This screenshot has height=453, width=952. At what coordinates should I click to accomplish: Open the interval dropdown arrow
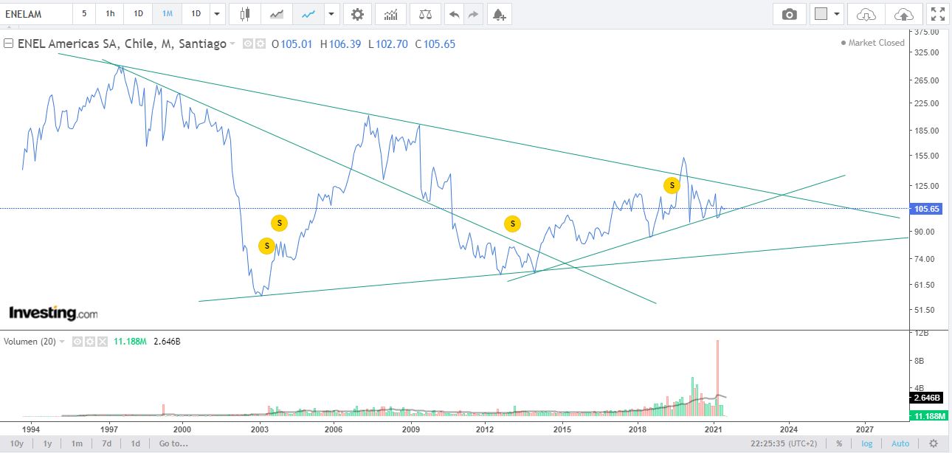point(216,14)
